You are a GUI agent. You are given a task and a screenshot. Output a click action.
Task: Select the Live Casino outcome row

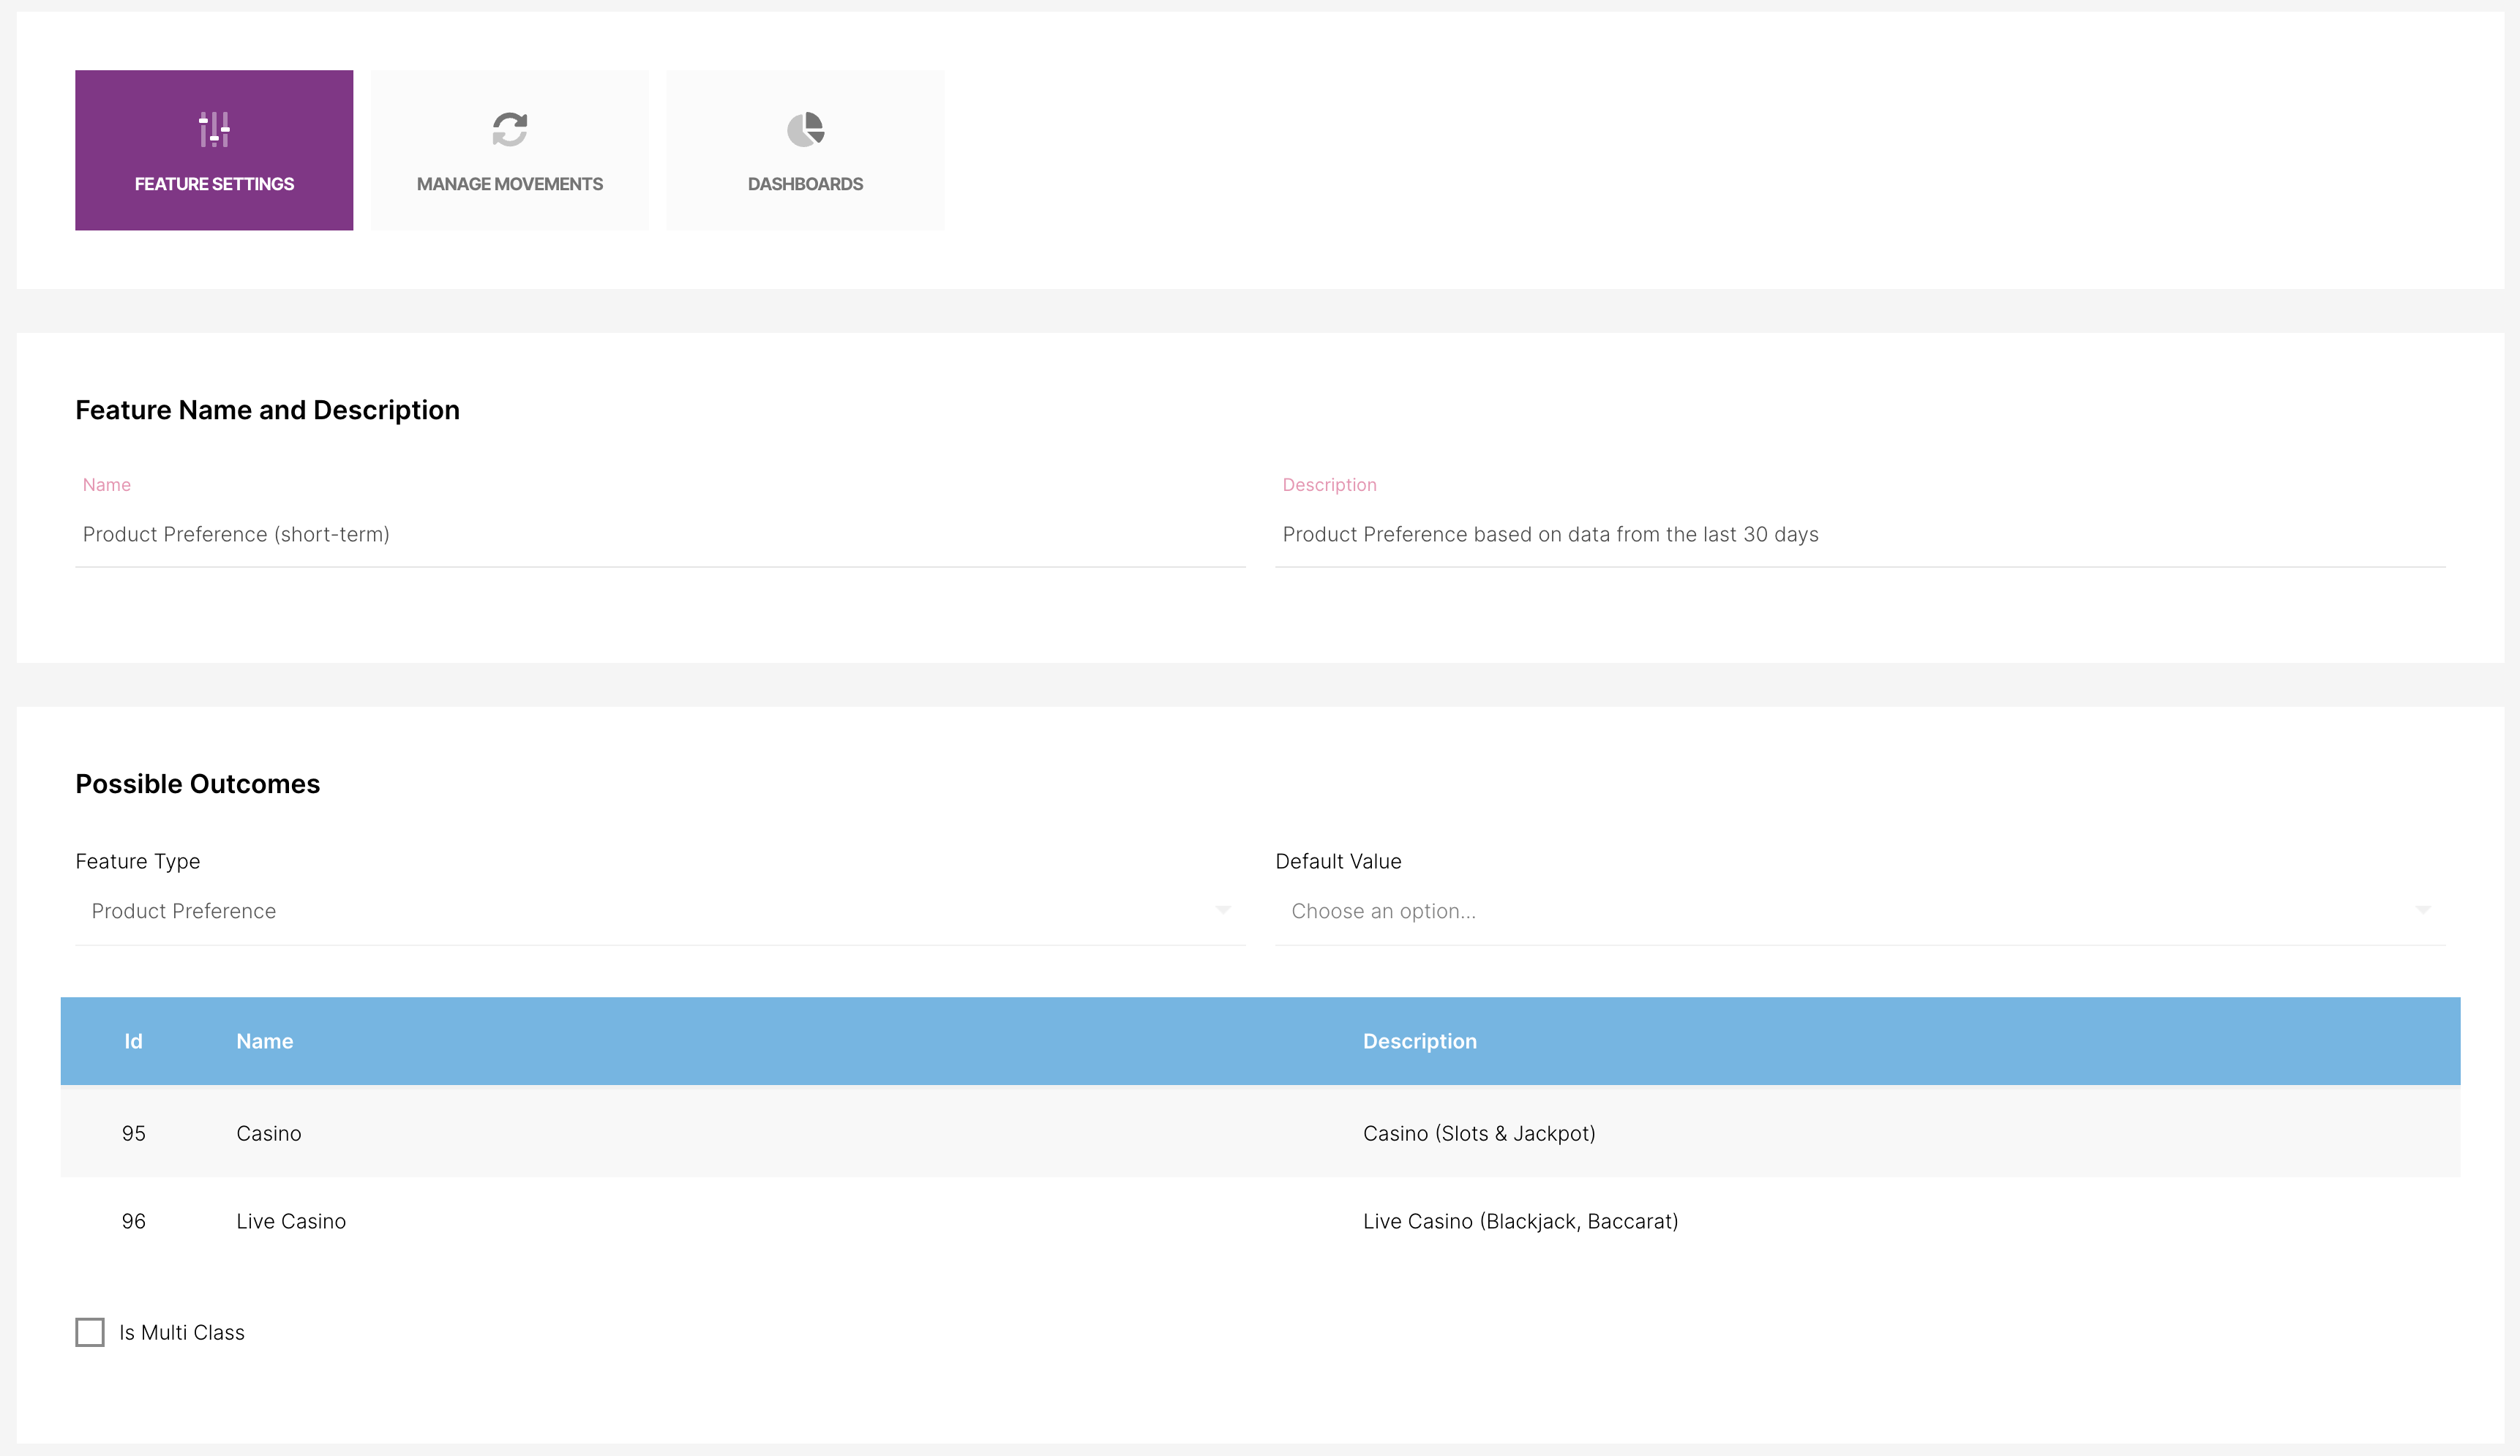coord(291,1221)
